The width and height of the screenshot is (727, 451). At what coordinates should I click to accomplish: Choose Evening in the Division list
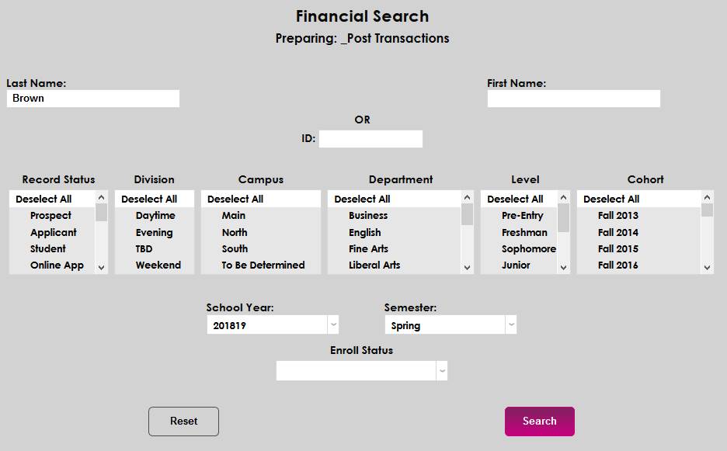(154, 232)
